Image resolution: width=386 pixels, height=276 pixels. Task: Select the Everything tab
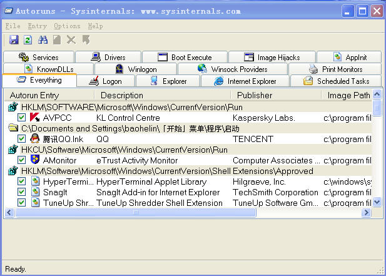tap(39, 80)
